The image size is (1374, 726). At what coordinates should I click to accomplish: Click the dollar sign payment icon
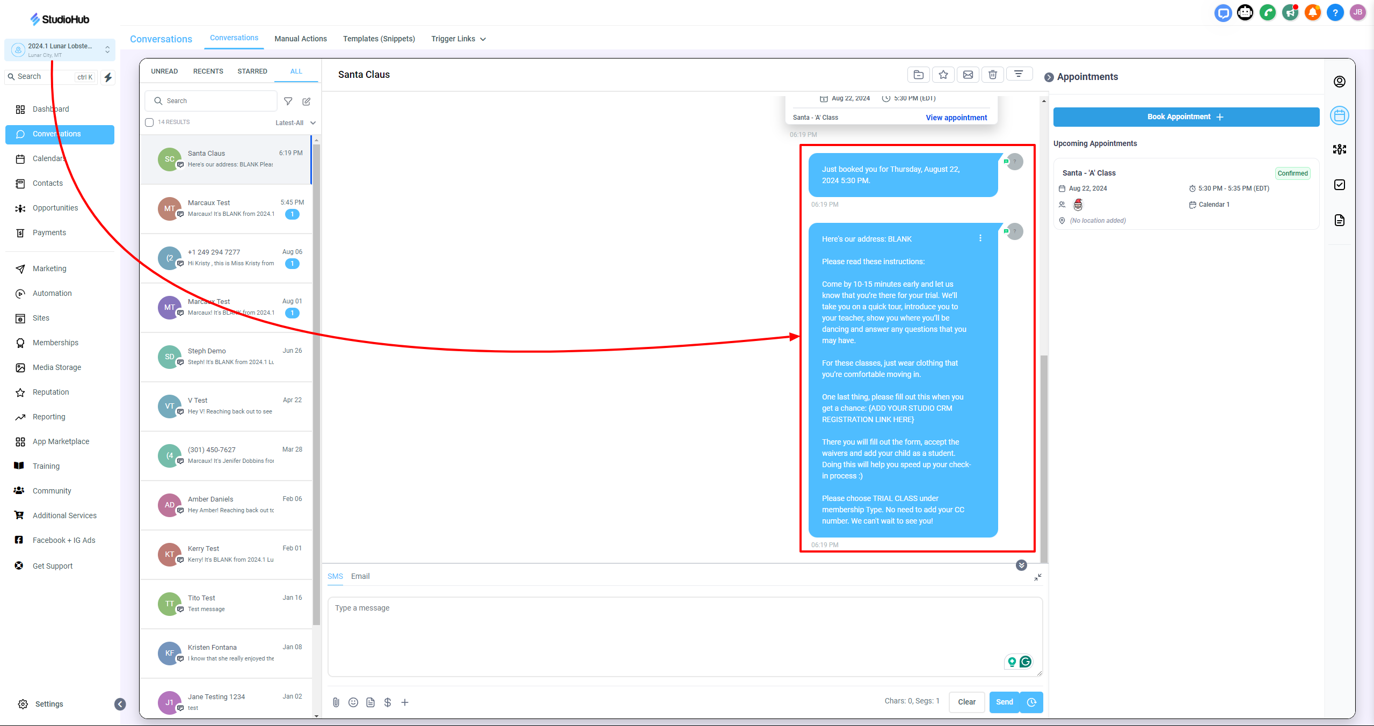[388, 702]
